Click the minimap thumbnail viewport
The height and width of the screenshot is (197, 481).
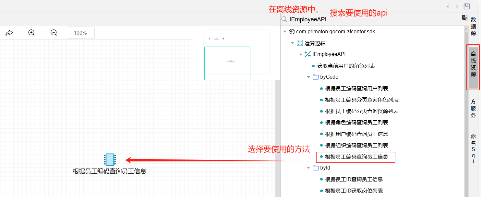(227, 63)
